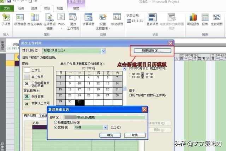This screenshot has width=226, height=151.
Task: Click 比较项目 (Compare Projects) icon
Action: (x=216, y=19)
